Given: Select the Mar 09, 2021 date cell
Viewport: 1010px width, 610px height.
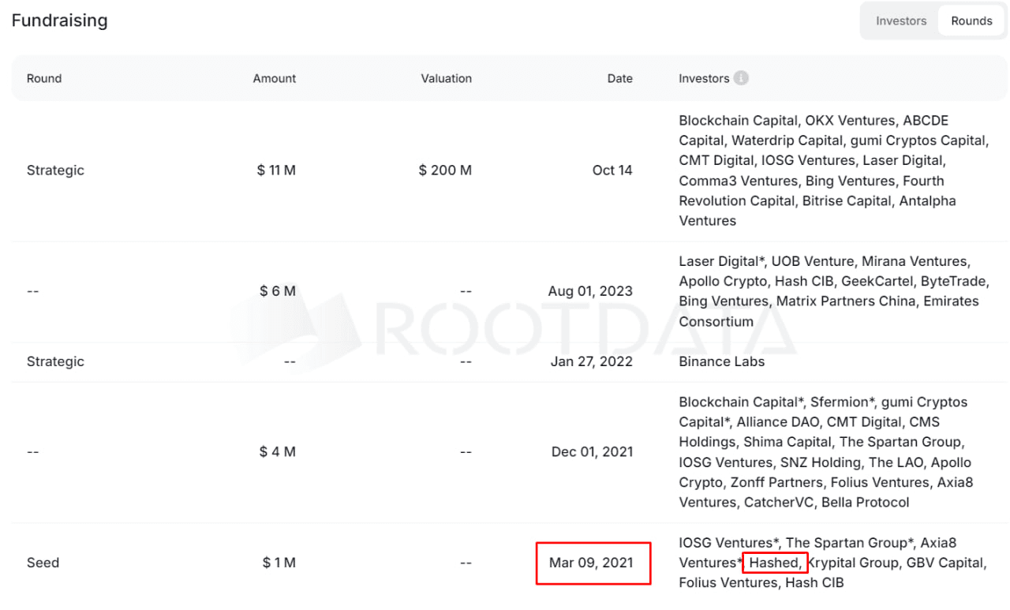Looking at the screenshot, I should coord(591,563).
